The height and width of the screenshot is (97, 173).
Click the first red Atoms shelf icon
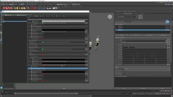pos(4,8)
